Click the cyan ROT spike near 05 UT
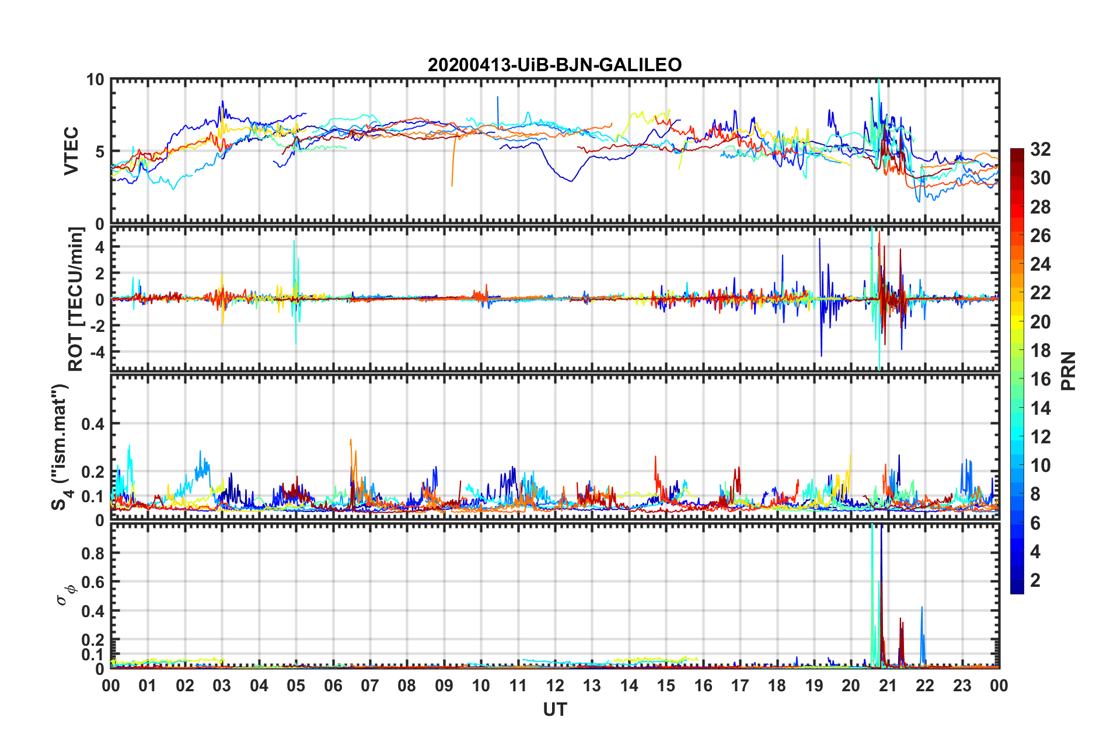This screenshot has height=742, width=1110. (x=295, y=292)
